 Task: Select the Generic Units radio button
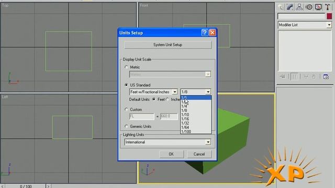126,126
